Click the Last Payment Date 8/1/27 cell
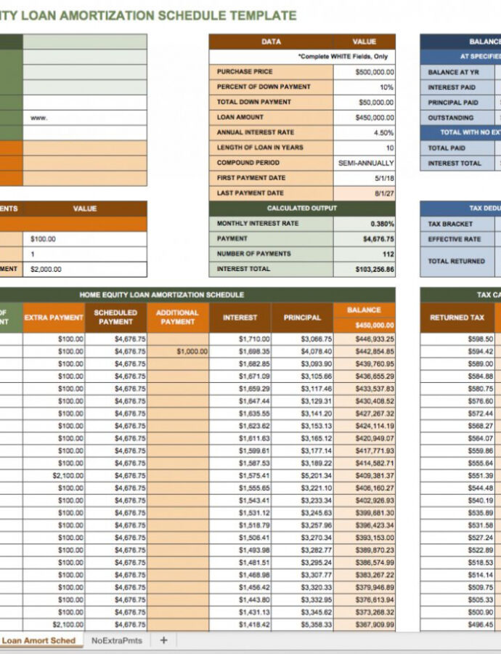Screen dimensions: 501x654 click(x=364, y=193)
